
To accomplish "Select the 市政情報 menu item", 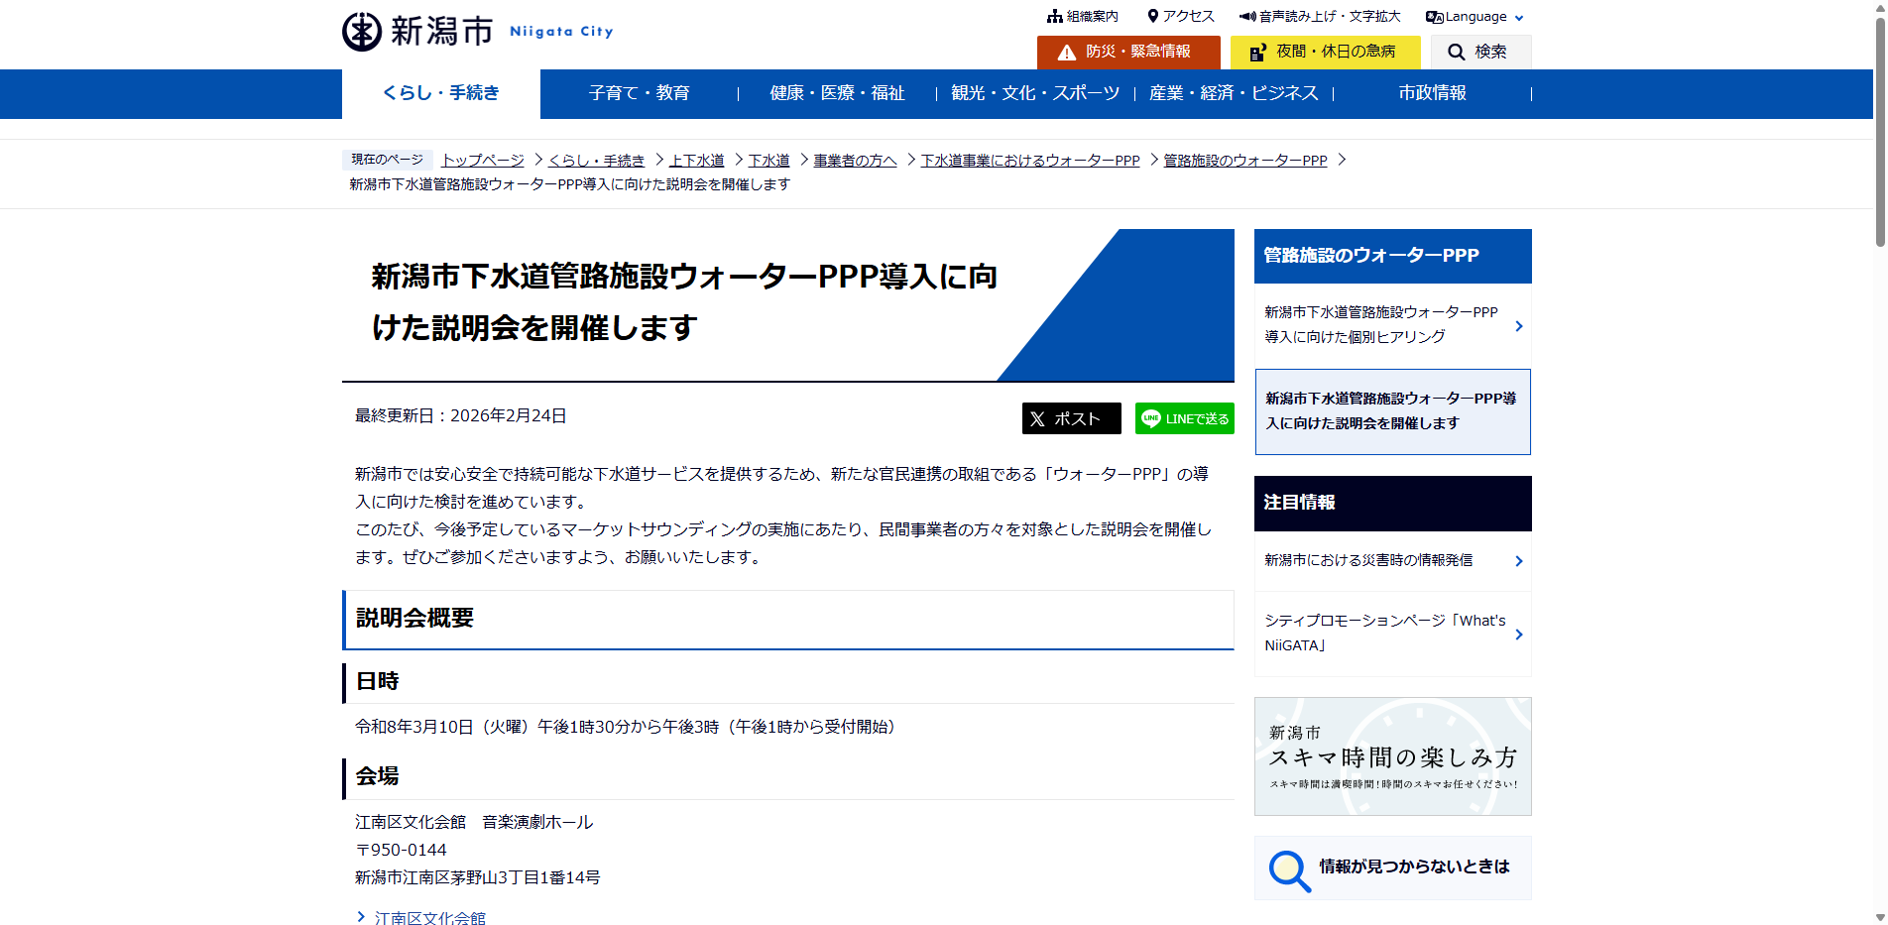I will 1432,93.
